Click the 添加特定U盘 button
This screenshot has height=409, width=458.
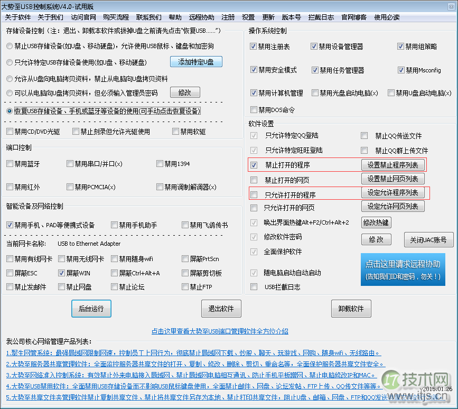tap(196, 62)
